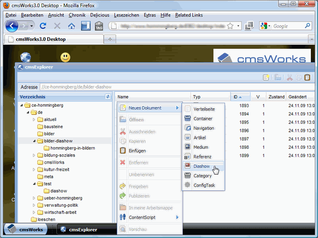Viewport: 318px width, 238px height.
Task: Click the Category icon in the submenu
Action: click(188, 176)
